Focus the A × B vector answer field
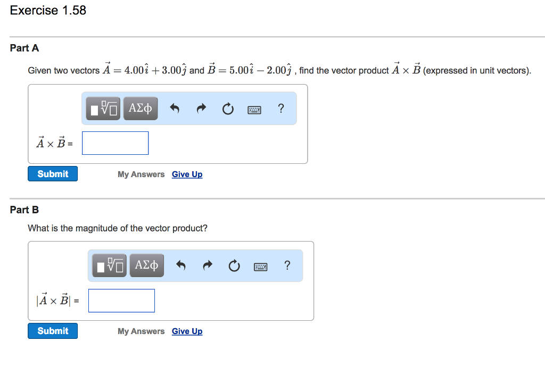The image size is (545, 391). [x=115, y=143]
